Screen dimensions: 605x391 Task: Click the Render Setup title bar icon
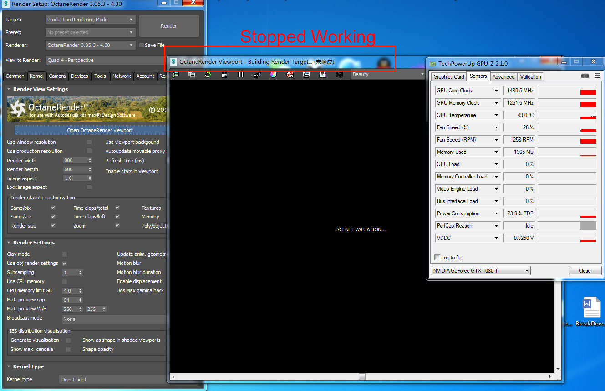pyautogui.click(x=6, y=4)
